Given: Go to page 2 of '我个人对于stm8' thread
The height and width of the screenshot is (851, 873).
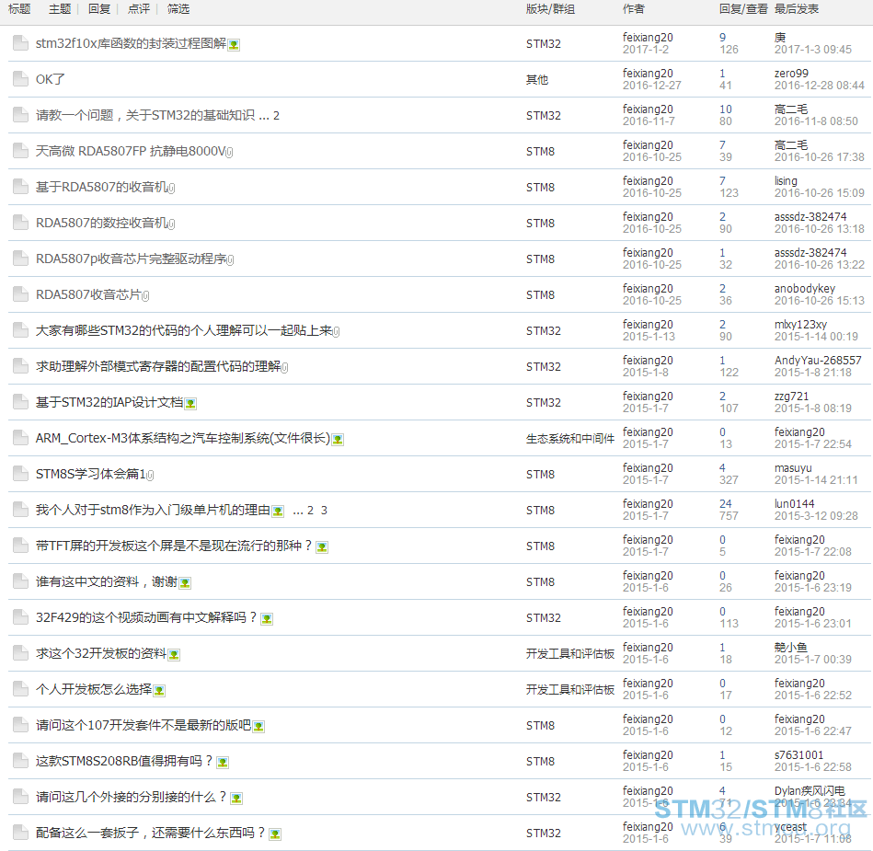Looking at the screenshot, I should 310,511.
